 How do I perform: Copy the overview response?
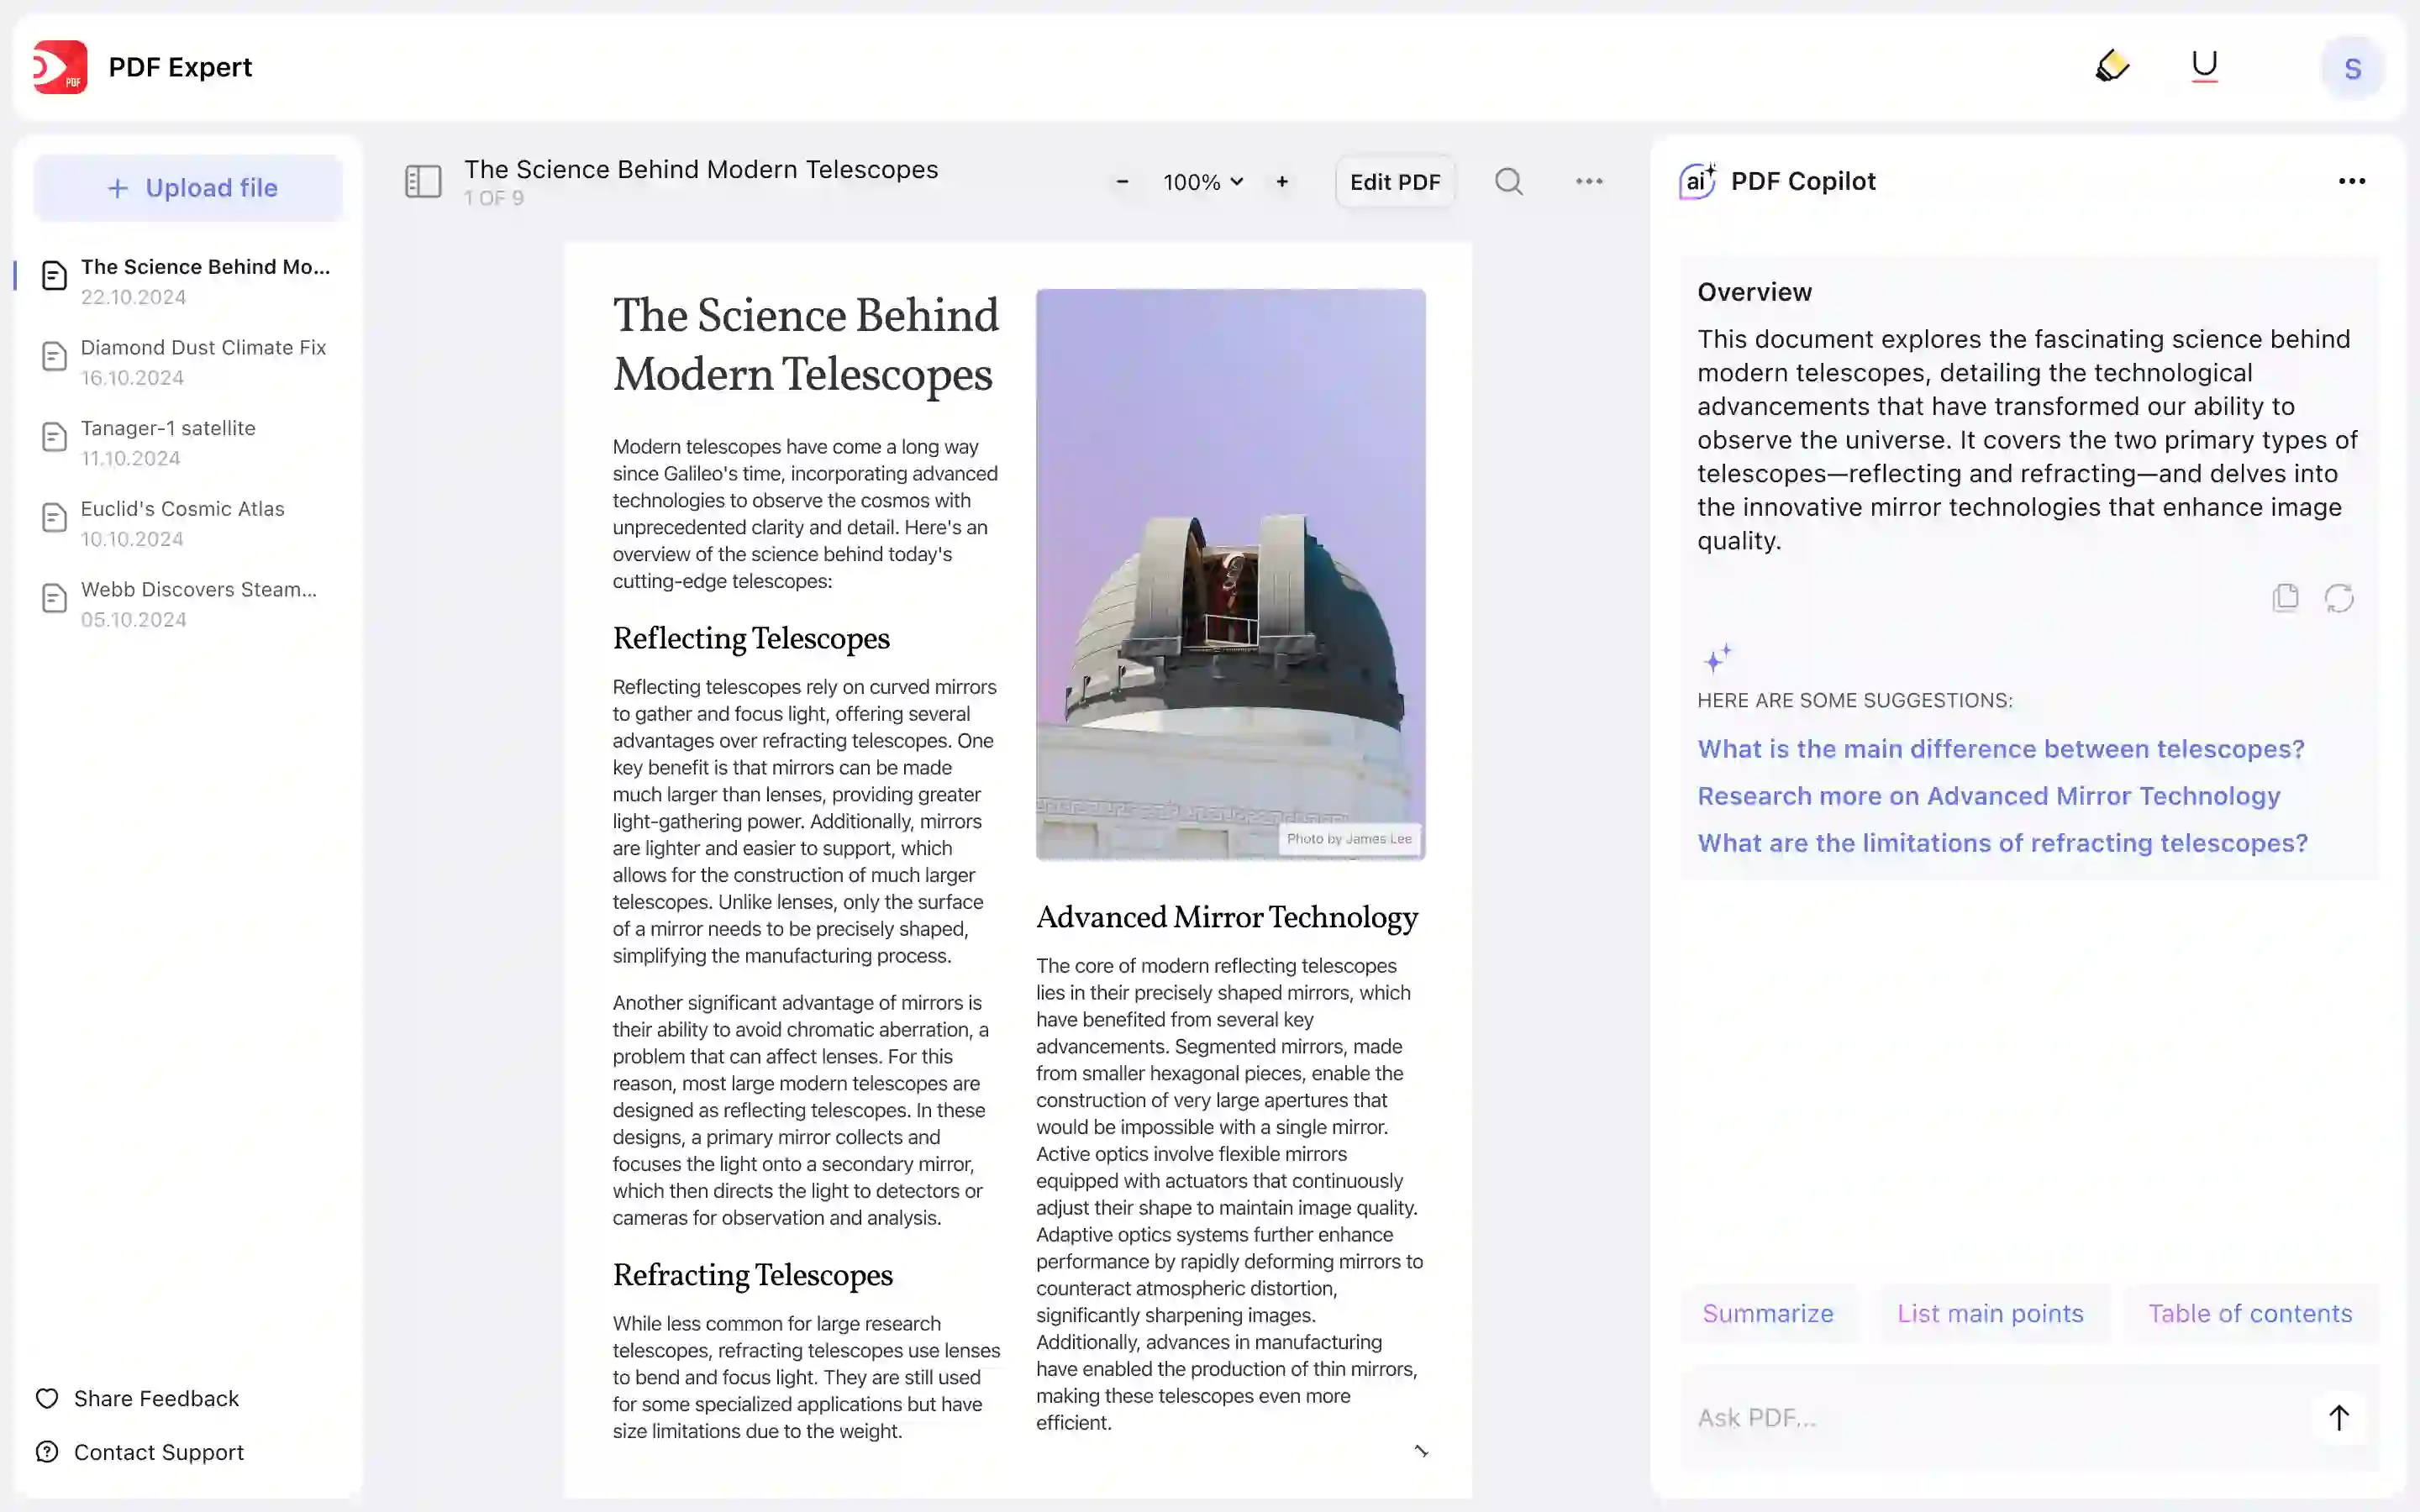click(x=2285, y=597)
